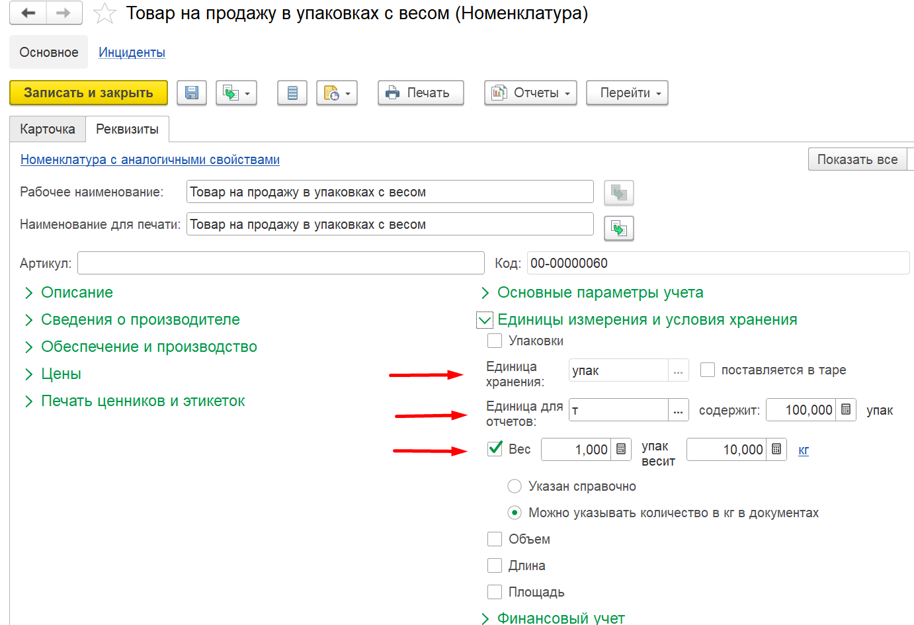Viewport: 914px width, 625px height.
Task: Click the Единица для отчетов field with т
Action: [x=619, y=410]
